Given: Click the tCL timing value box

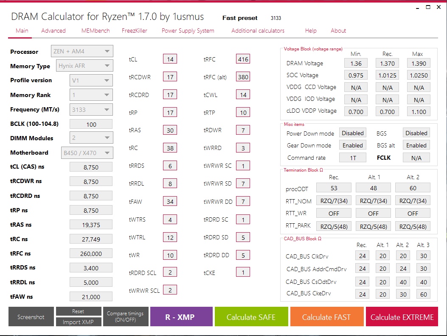Looking at the screenshot, I should 170,59.
